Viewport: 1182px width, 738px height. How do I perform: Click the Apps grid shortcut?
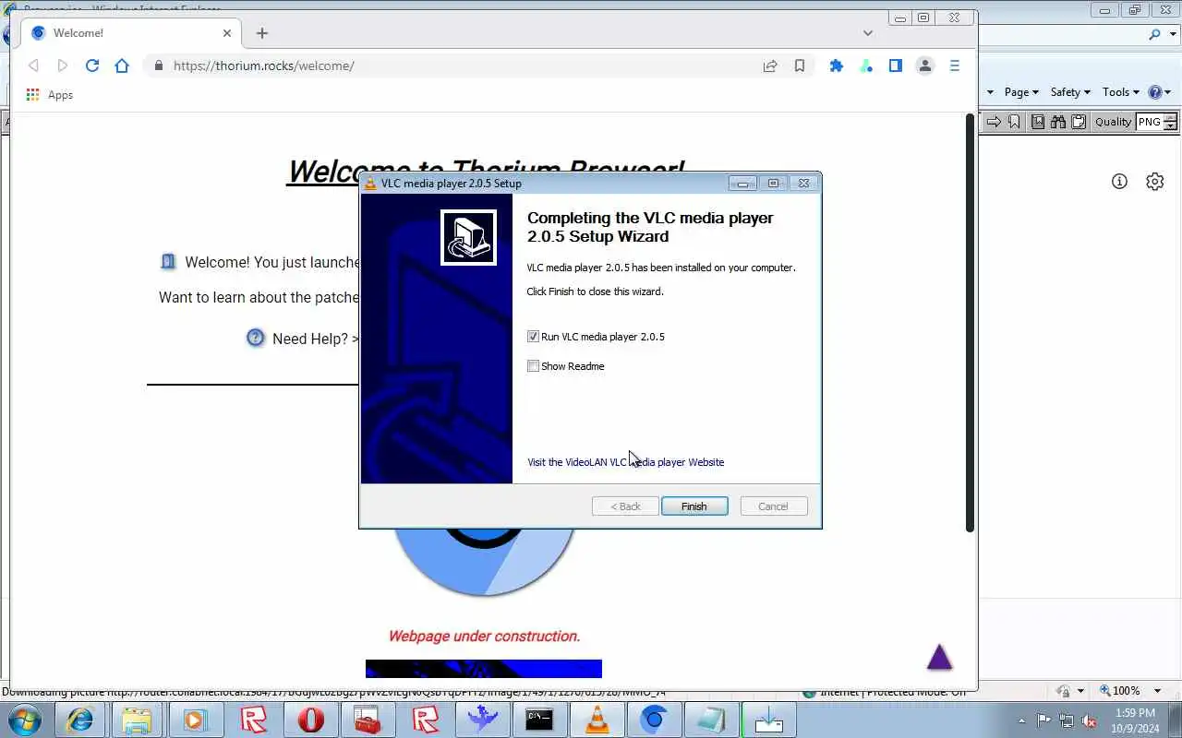(x=50, y=95)
